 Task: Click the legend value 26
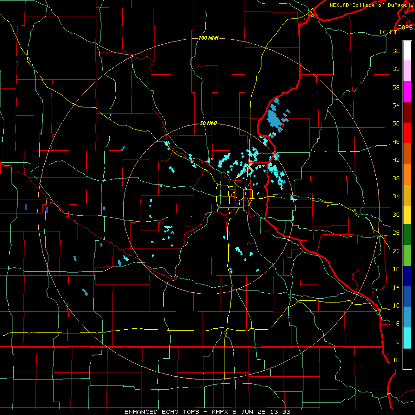pyautogui.click(x=396, y=233)
